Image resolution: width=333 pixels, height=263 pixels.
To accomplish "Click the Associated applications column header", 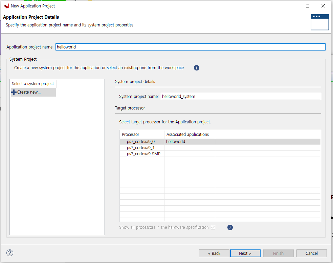I will pyautogui.click(x=190, y=134).
